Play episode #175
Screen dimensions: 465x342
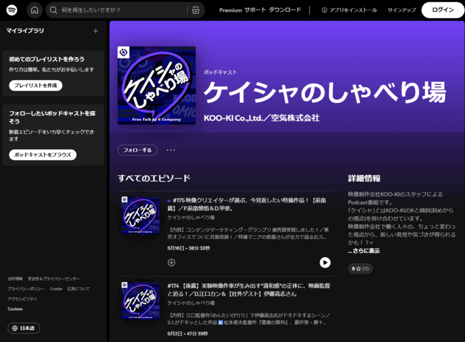[x=325, y=262]
